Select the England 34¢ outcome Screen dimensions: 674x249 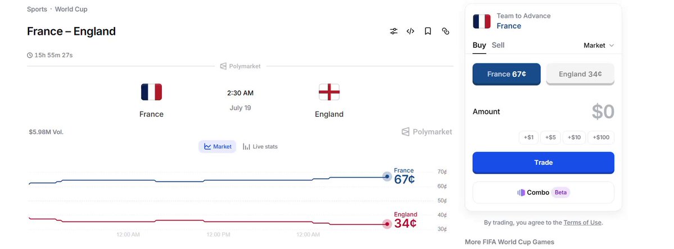tap(580, 74)
